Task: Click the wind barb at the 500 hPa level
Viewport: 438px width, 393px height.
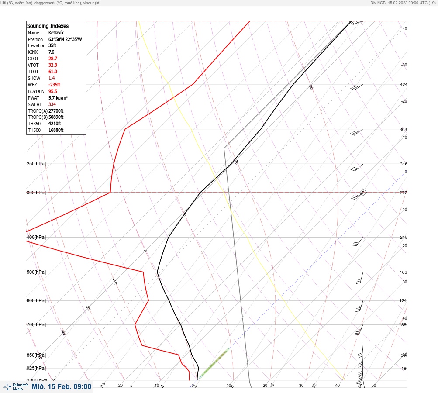Action: coord(360,278)
